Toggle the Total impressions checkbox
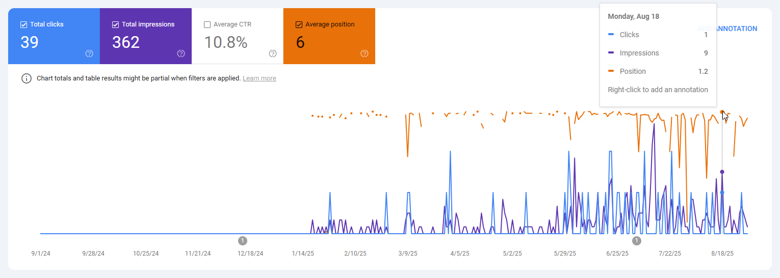 tap(115, 24)
